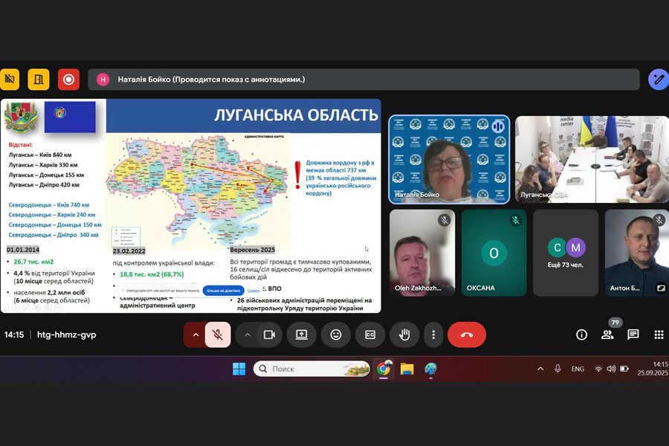Toggle closed captions
Screen dimensions: 669x446
(370, 334)
